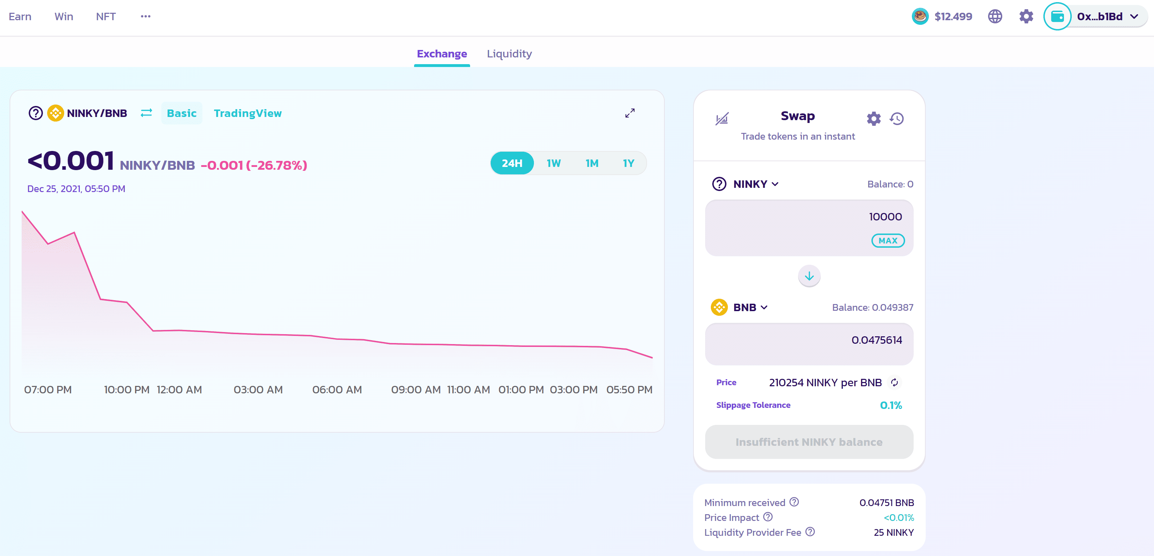Open recent transactions history icon
1154x556 pixels.
[x=896, y=119]
